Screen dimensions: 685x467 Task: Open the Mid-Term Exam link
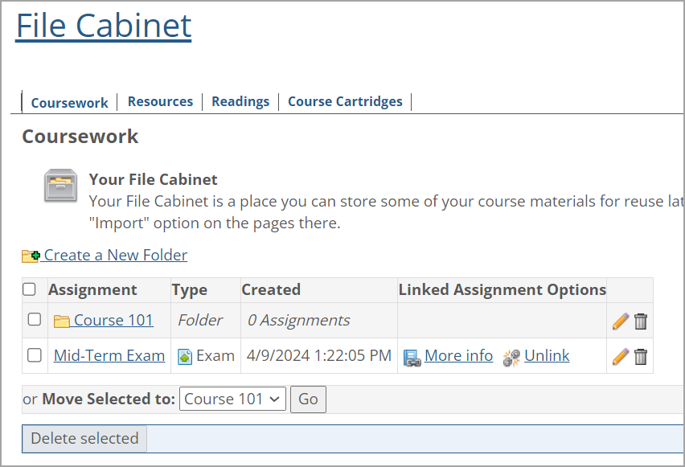(x=109, y=355)
